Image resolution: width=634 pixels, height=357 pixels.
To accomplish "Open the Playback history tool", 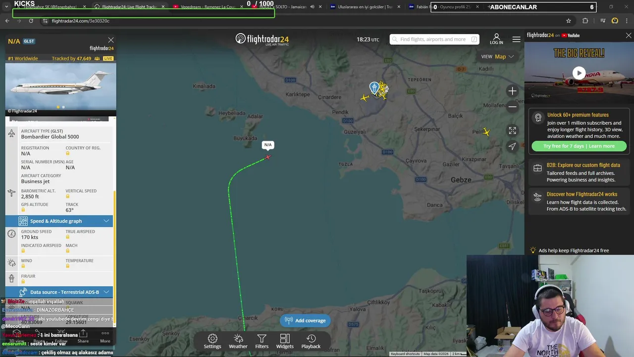I will pyautogui.click(x=311, y=341).
